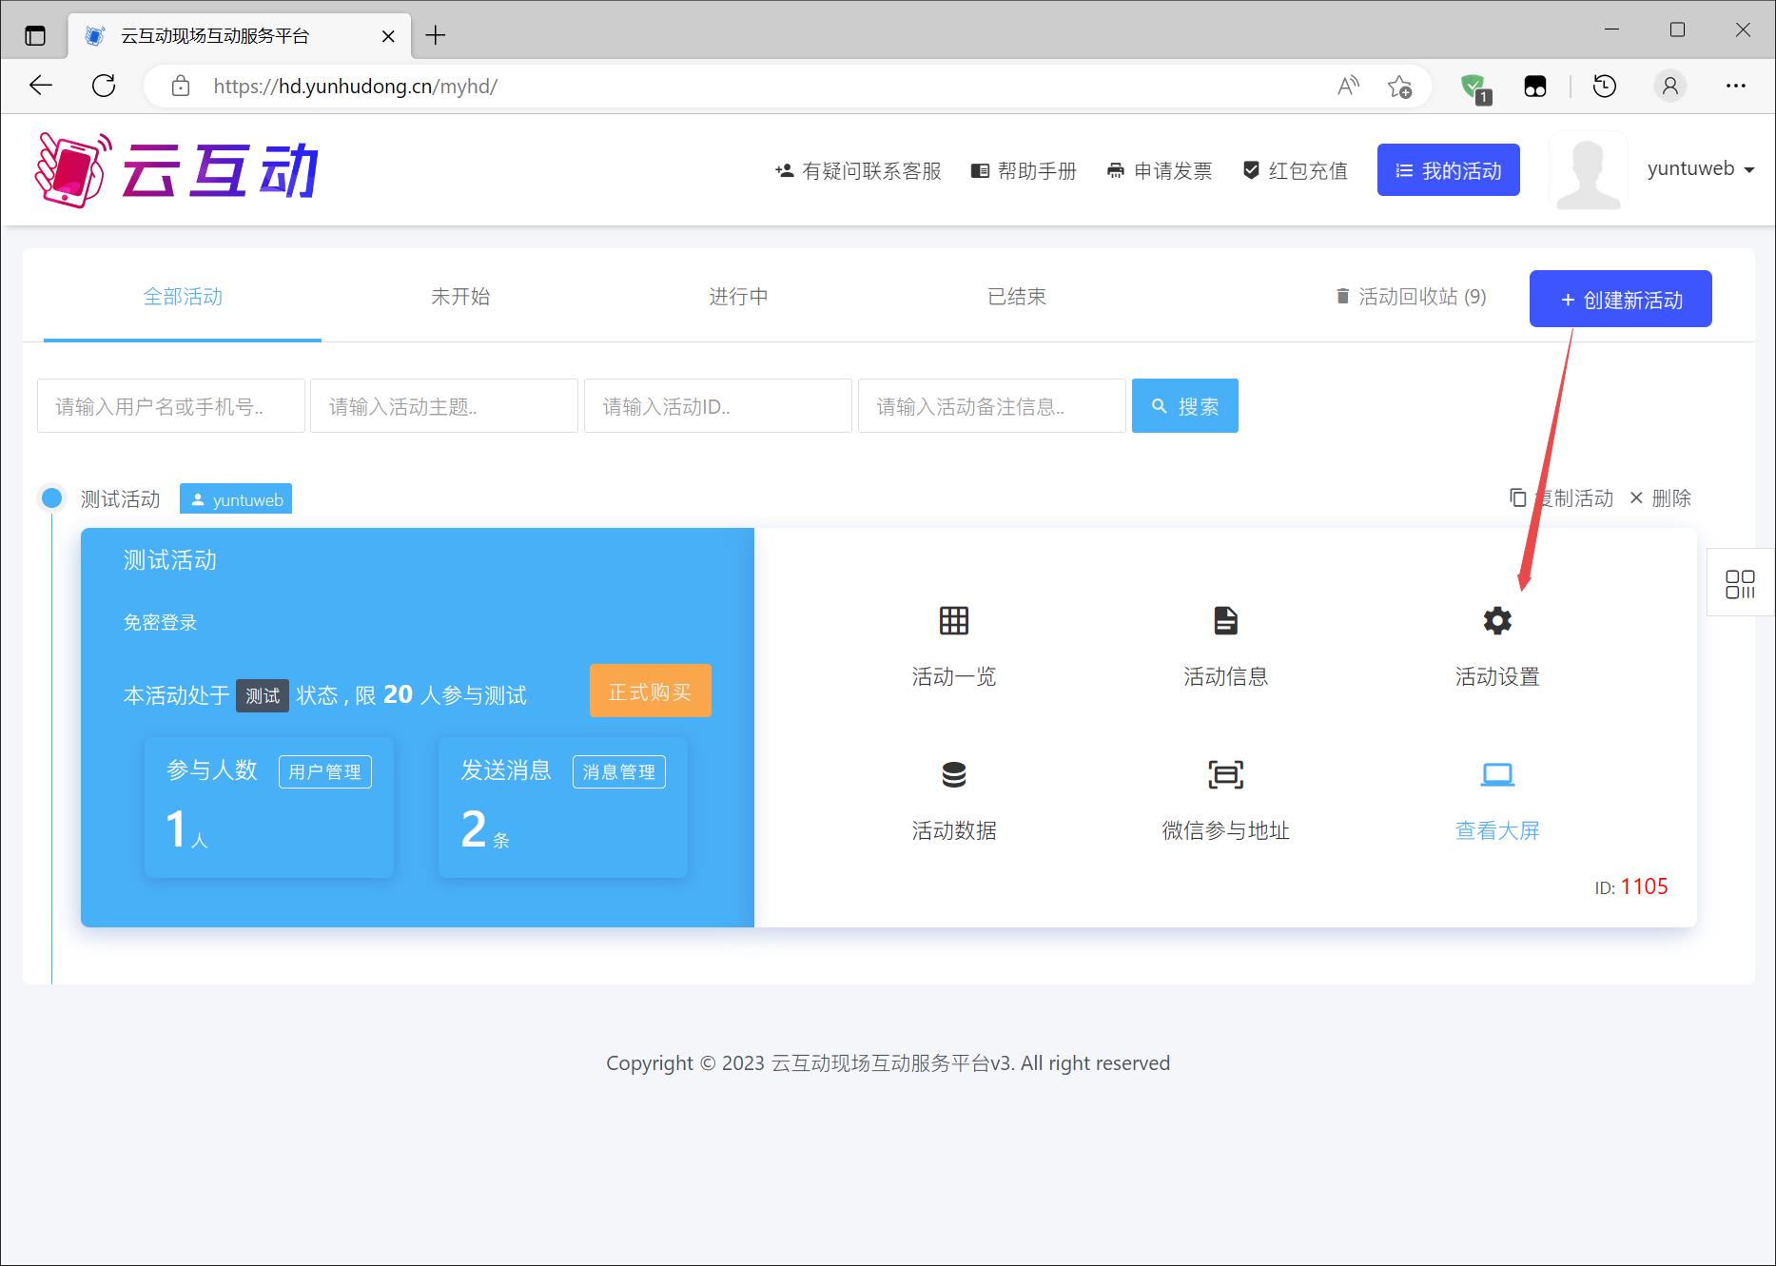
Task: Switch to the 进行中 tab
Action: click(738, 297)
